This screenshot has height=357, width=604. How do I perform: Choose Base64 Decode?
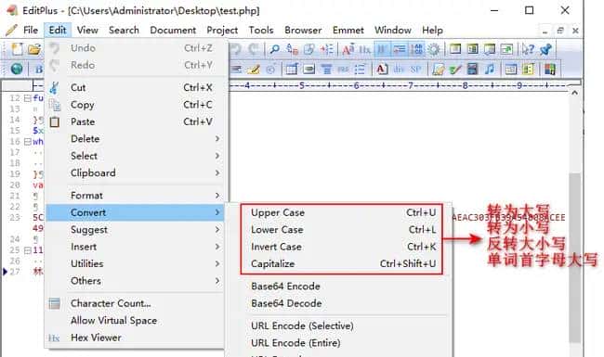[x=339, y=303]
